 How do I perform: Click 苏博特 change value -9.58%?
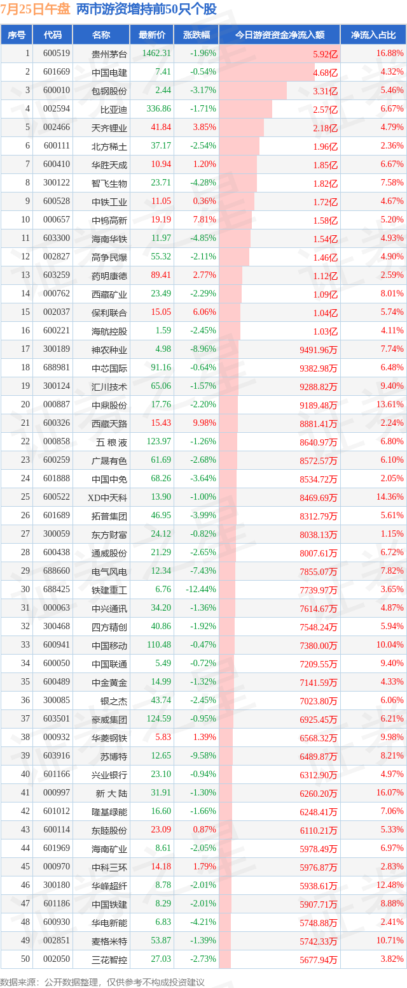coord(203,756)
